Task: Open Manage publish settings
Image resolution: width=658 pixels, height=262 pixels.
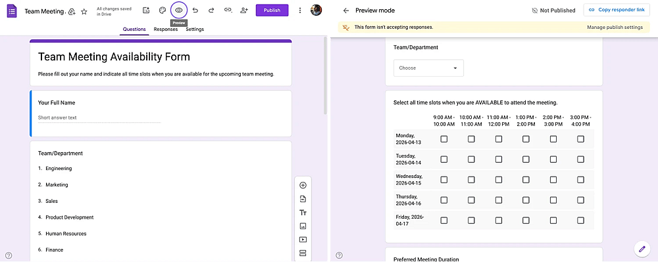Action: point(615,27)
